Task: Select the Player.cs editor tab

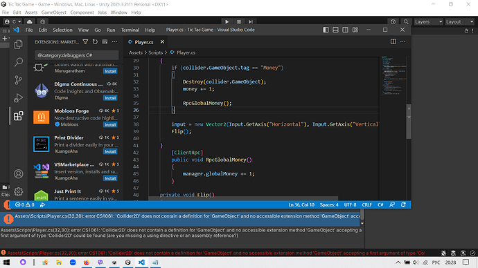Action: pyautogui.click(x=144, y=42)
